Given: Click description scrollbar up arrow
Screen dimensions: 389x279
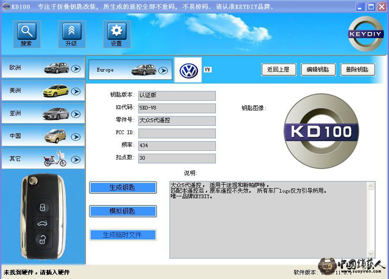Looking at the screenshot, I should pyautogui.click(x=370, y=186).
